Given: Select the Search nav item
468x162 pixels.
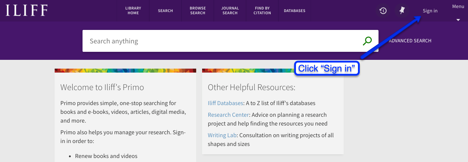Looking at the screenshot, I should [x=165, y=11].
